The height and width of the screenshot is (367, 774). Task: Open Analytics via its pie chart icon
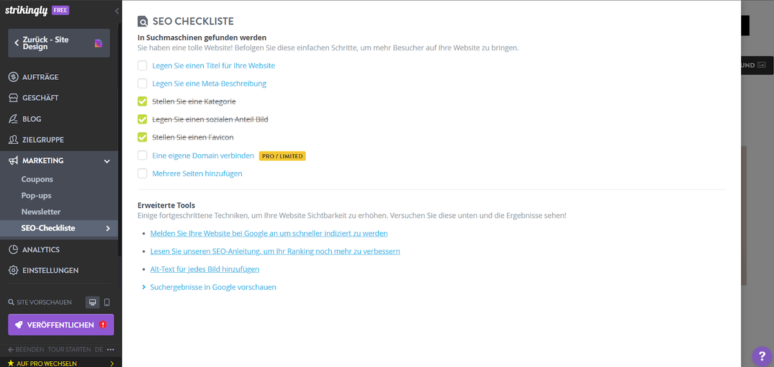pyautogui.click(x=13, y=250)
